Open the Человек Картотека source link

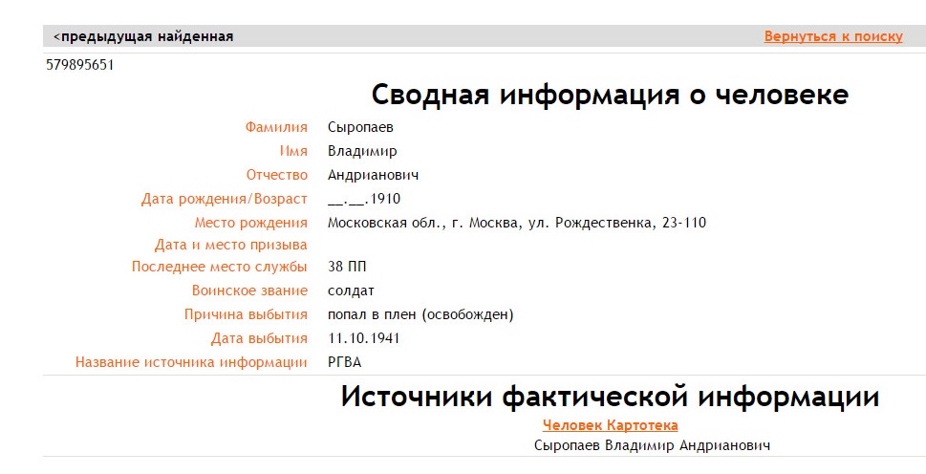(610, 425)
